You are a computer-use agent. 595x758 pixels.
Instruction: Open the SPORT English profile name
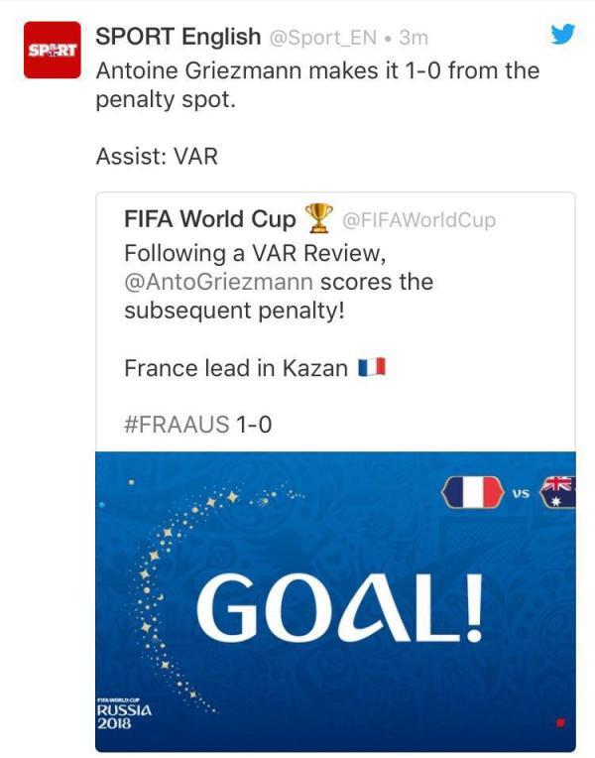click(177, 37)
